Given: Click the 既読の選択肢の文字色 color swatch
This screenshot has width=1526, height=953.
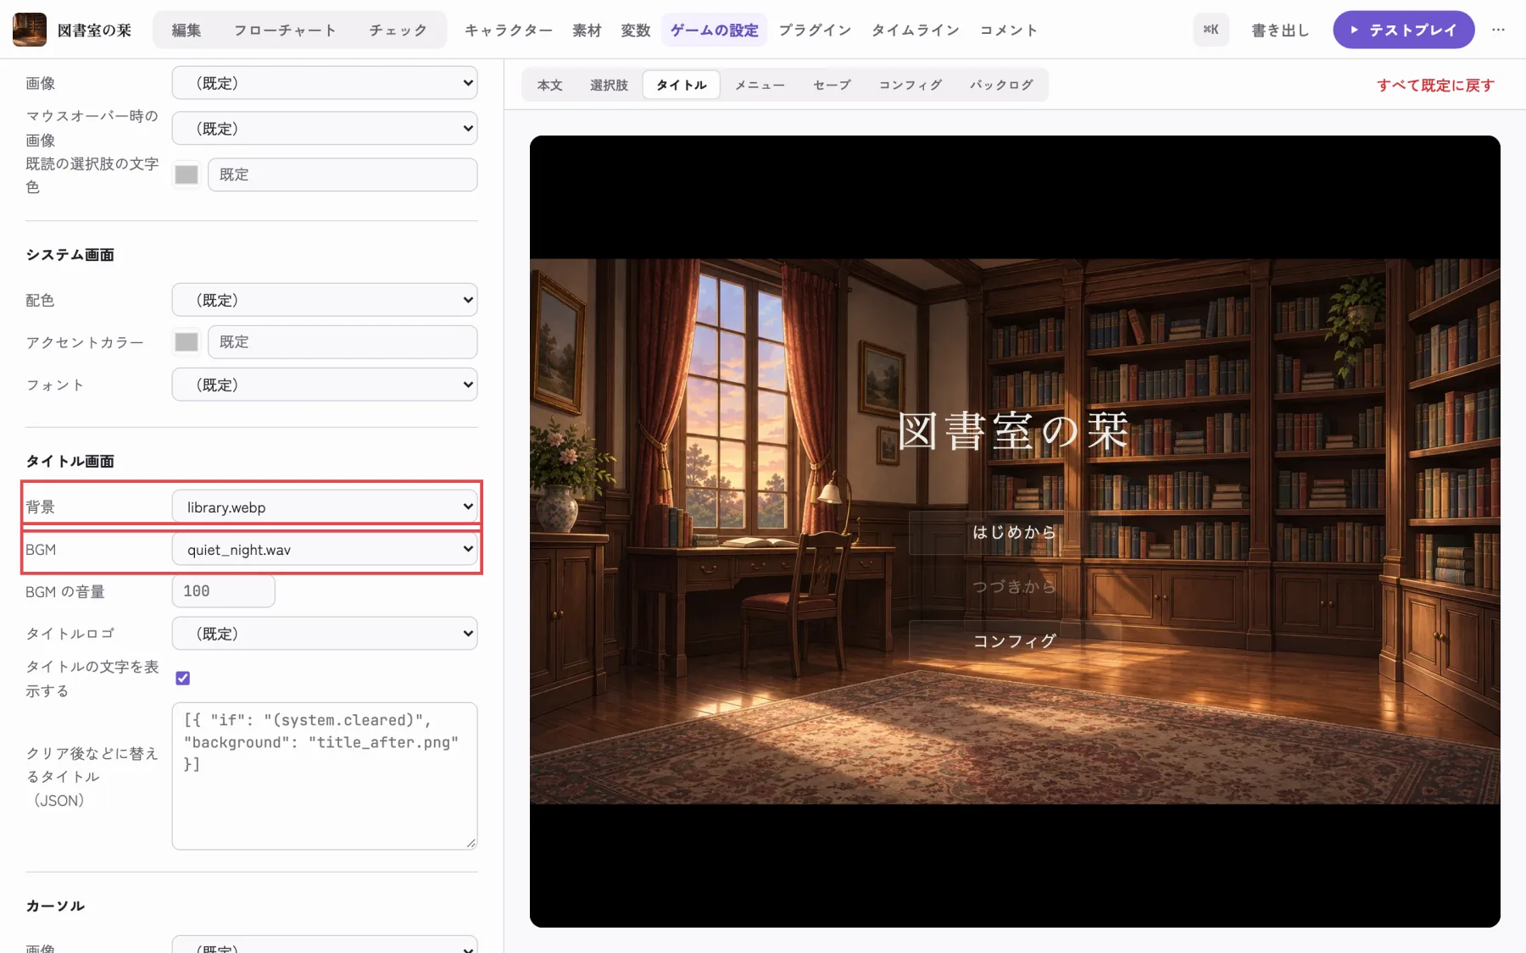Looking at the screenshot, I should pos(187,175).
